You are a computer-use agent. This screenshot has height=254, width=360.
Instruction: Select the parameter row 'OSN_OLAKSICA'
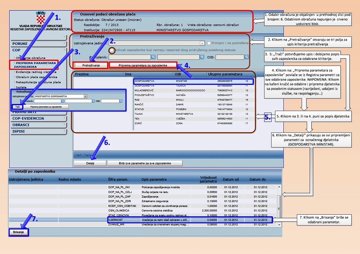[x=143, y=210]
